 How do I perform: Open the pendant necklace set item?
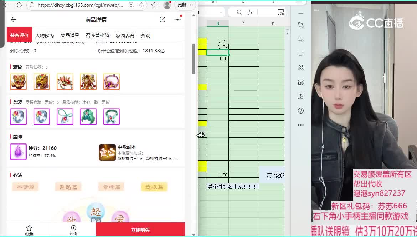coord(65,116)
